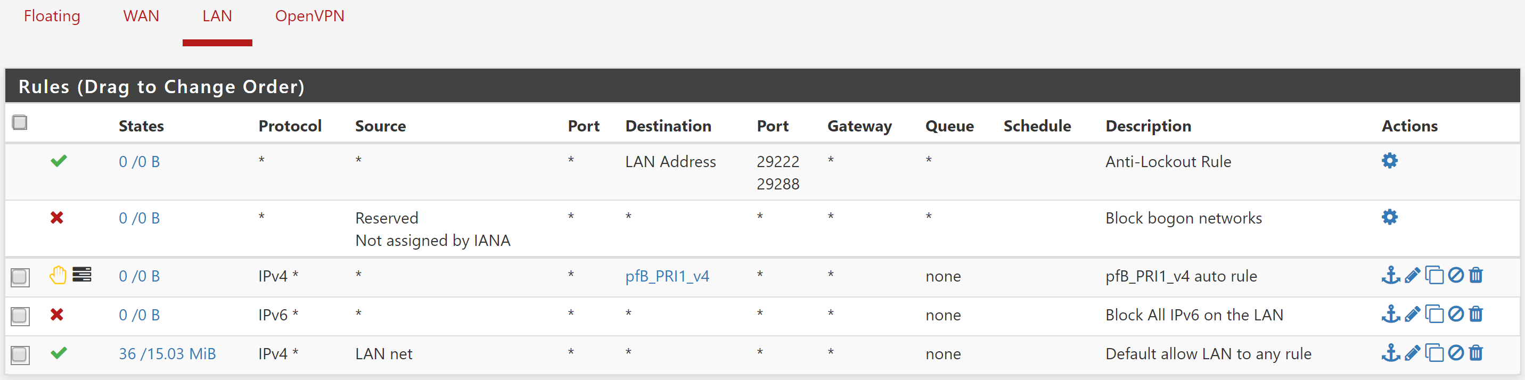Viewport: 1525px width, 380px height.
Task: Switch to the WAN tab
Action: (x=141, y=16)
